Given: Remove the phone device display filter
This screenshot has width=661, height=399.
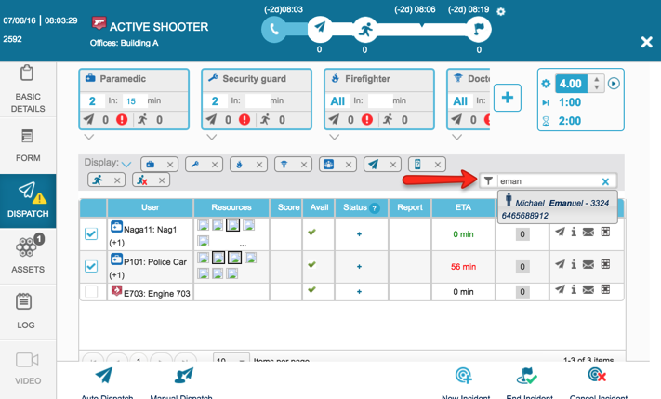Looking at the screenshot, I should tap(438, 165).
